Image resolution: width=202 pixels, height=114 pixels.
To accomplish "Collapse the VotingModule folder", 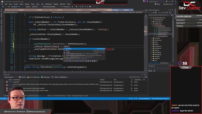I will 153,26.
